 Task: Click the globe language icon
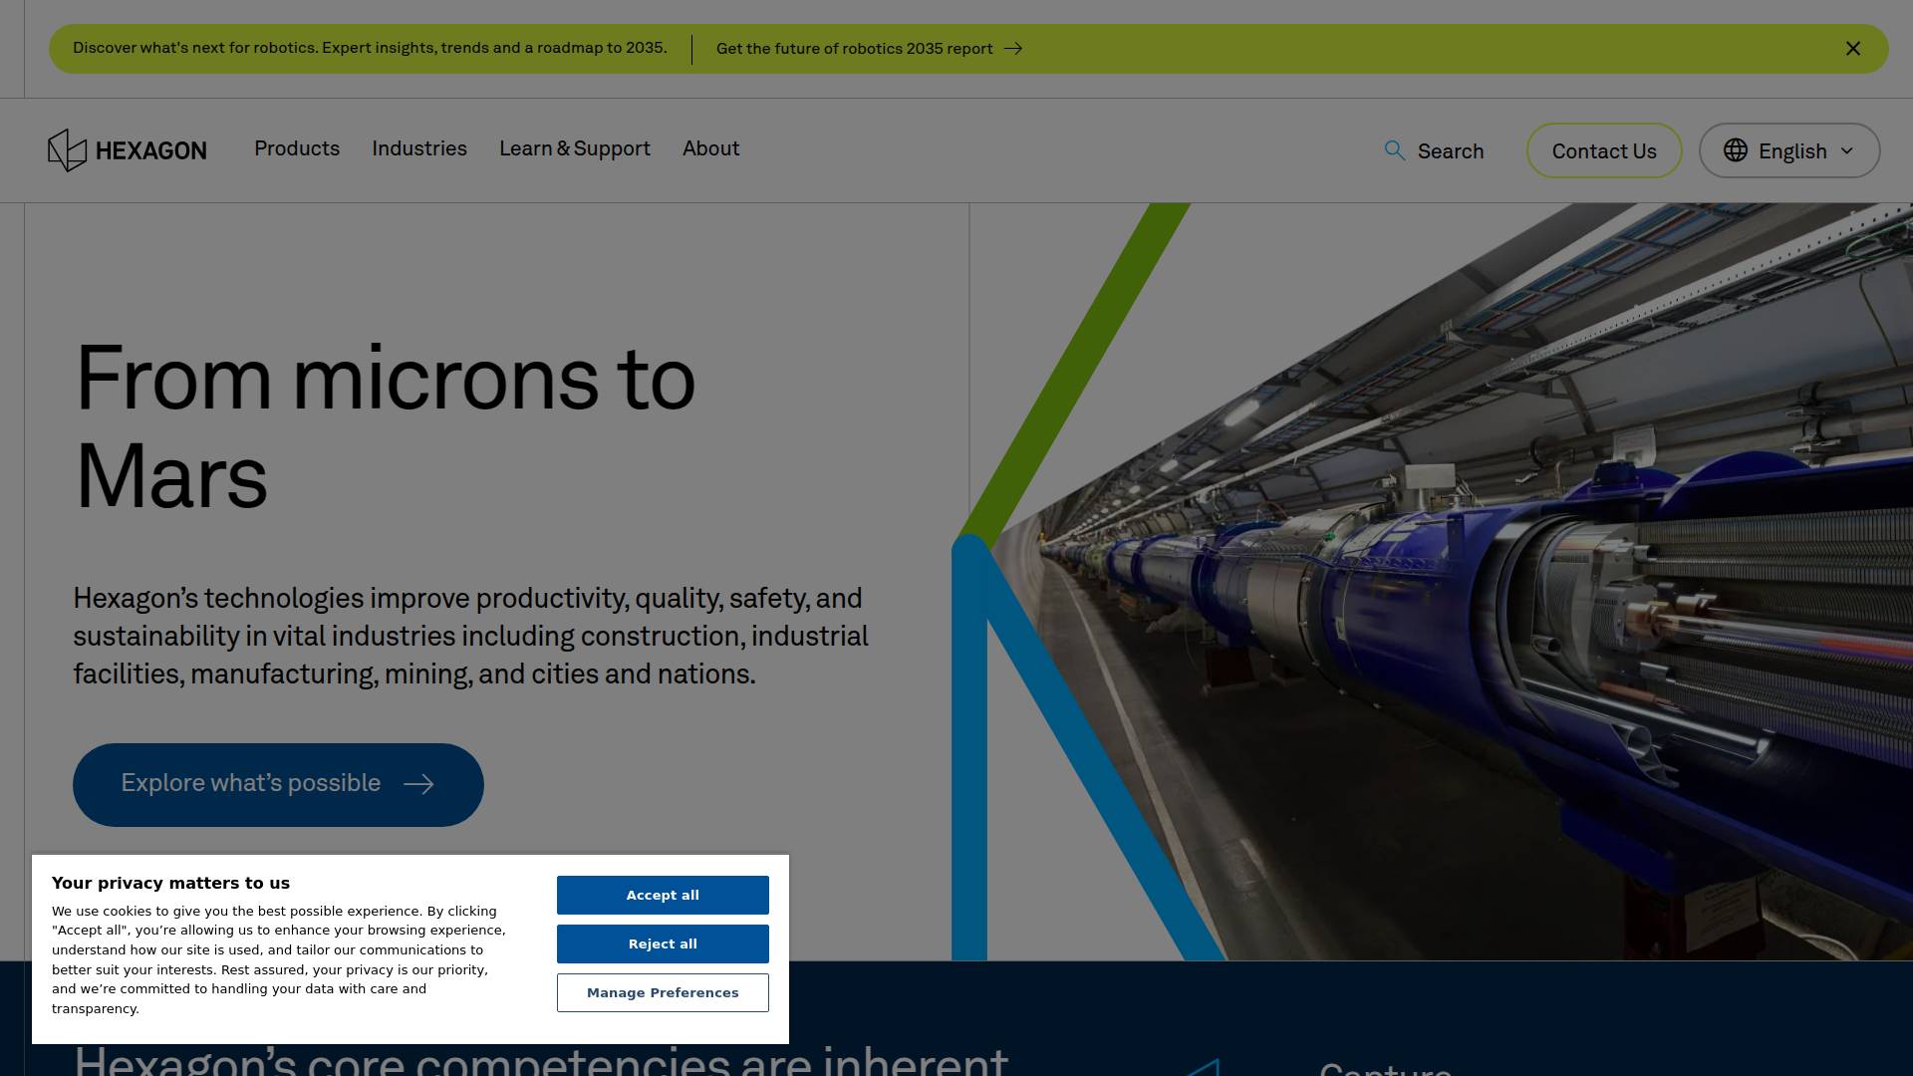click(1736, 150)
